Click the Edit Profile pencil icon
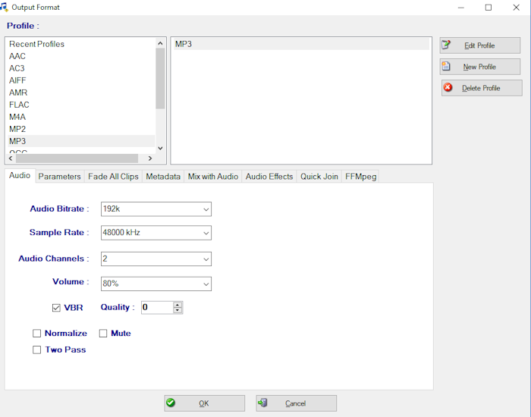The width and height of the screenshot is (531, 417). [447, 45]
